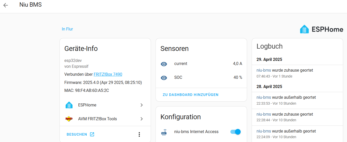The height and width of the screenshot is (142, 347).
Task: Click ZU DASHBOARD HINZUFÜGEN button
Action: point(190,95)
